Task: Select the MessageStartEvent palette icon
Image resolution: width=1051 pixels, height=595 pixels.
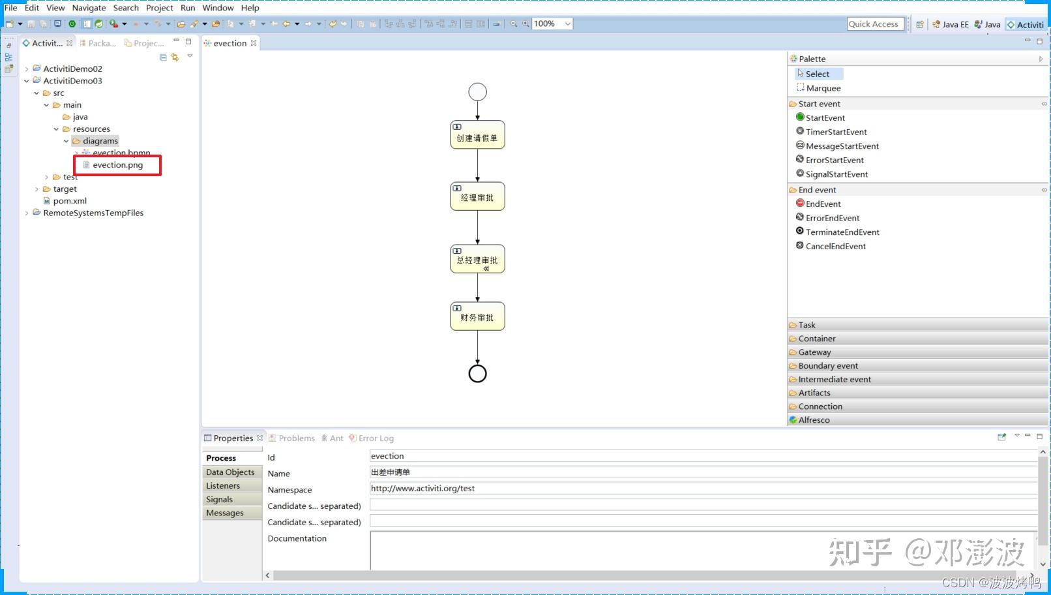Action: [x=800, y=145]
